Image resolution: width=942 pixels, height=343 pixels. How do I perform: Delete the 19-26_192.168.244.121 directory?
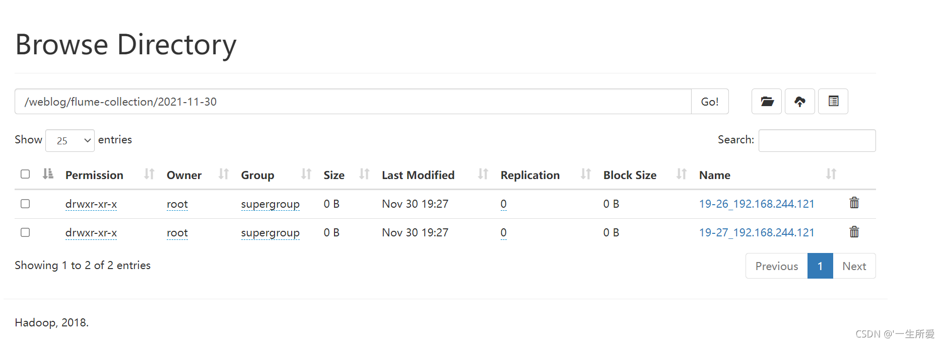tap(854, 203)
